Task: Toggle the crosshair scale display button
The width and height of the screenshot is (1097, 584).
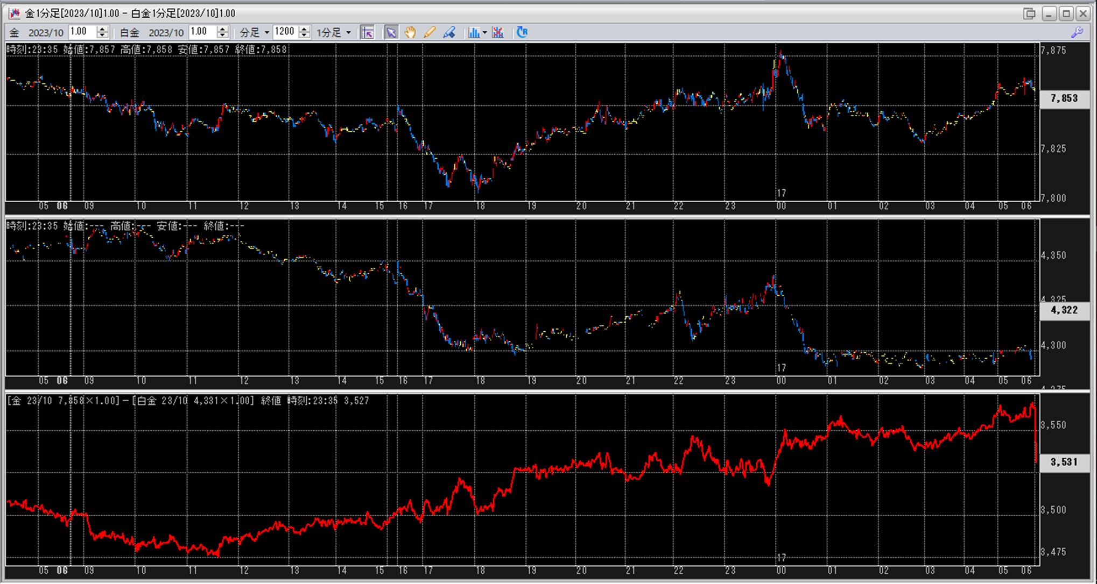Action: click(x=368, y=33)
